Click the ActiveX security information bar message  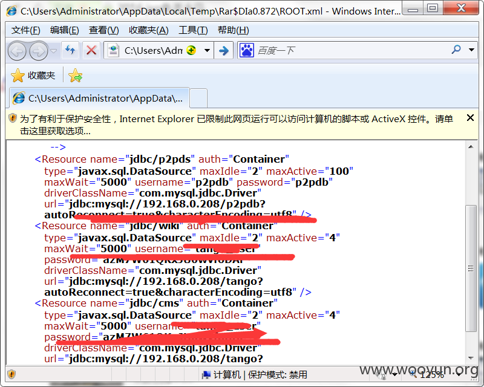(237, 125)
